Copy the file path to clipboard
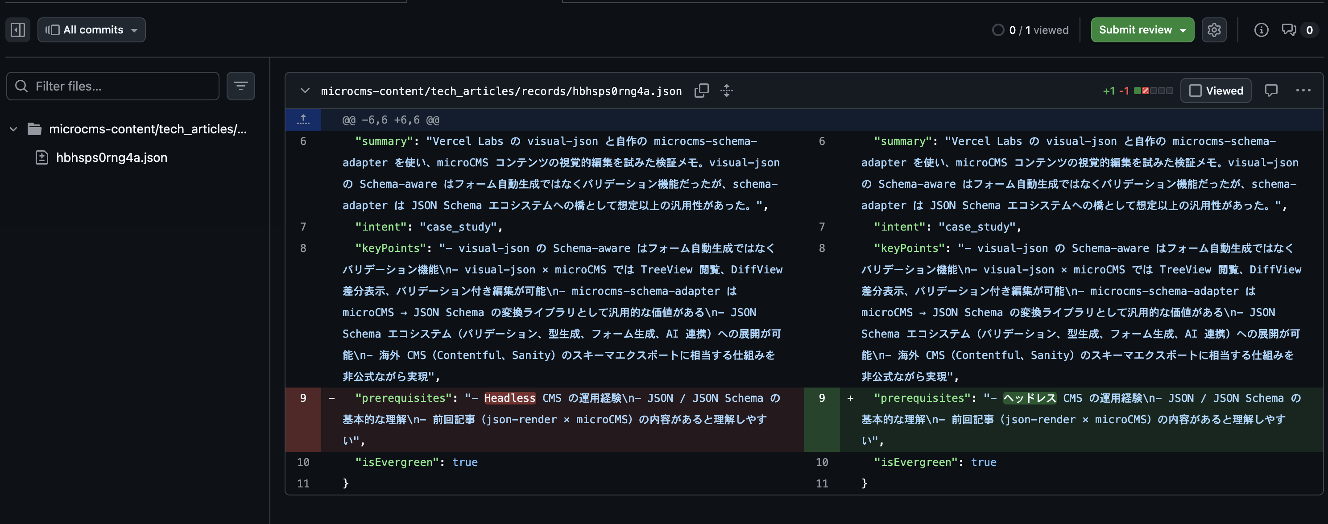This screenshot has width=1328, height=524. pos(701,91)
